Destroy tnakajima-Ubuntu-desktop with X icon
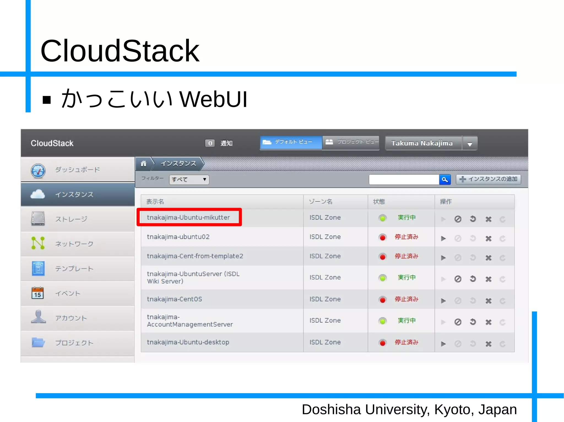The width and height of the screenshot is (564, 422). (x=489, y=344)
